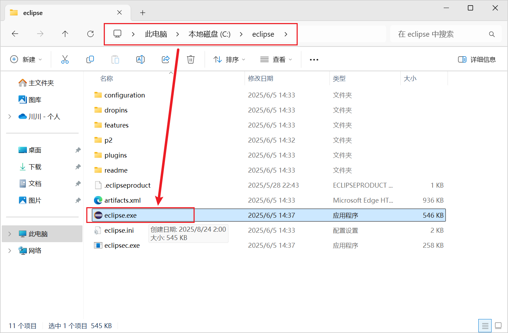508x333 pixels.
Task: Open the 排序 sort dropdown
Action: point(230,59)
